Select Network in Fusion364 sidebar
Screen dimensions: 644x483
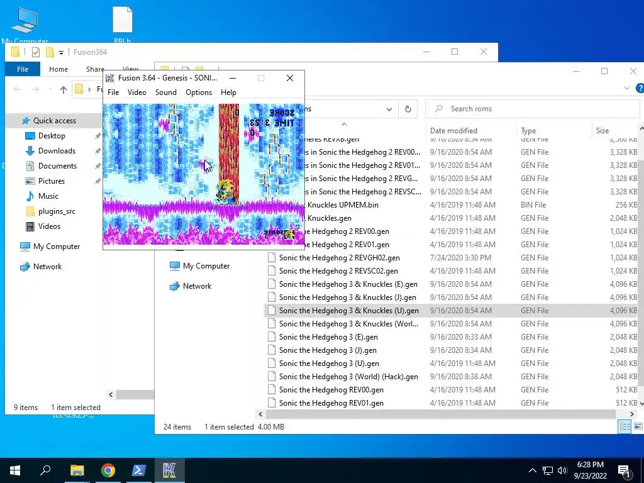[47, 267]
